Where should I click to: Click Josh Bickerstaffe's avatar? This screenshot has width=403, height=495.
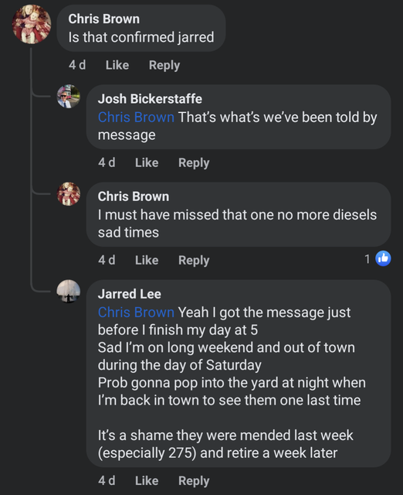point(69,96)
